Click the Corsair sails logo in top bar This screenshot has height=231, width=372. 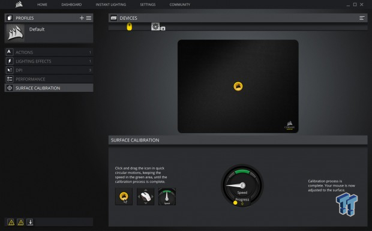point(19,4)
